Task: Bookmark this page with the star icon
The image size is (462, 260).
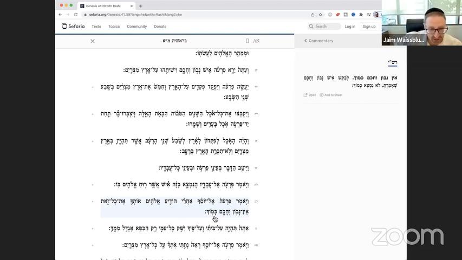Action: pos(321,15)
